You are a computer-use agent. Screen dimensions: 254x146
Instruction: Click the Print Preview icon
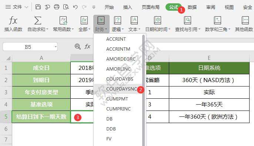coord(66,7)
